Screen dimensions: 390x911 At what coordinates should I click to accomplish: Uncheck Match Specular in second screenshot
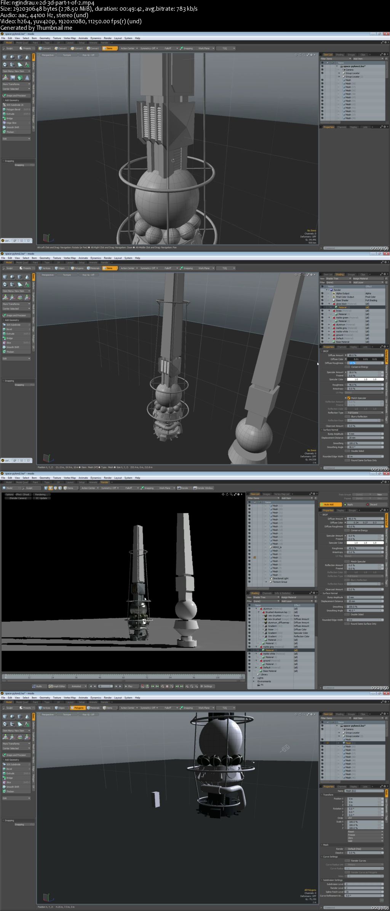[x=349, y=398]
